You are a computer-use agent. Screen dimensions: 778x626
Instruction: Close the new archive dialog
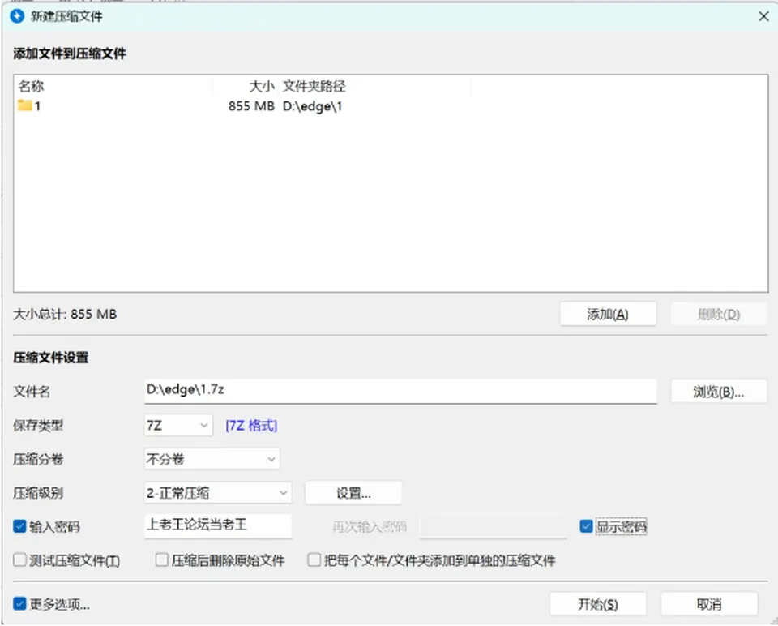[x=763, y=16]
